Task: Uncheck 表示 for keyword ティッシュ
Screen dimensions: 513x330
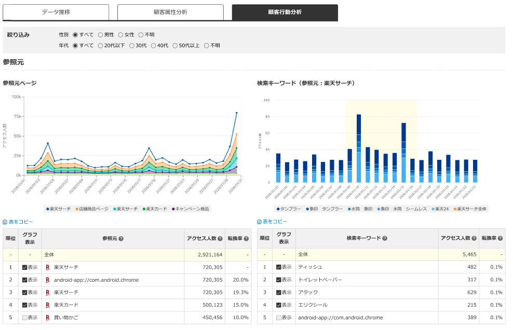Action: (x=279, y=267)
